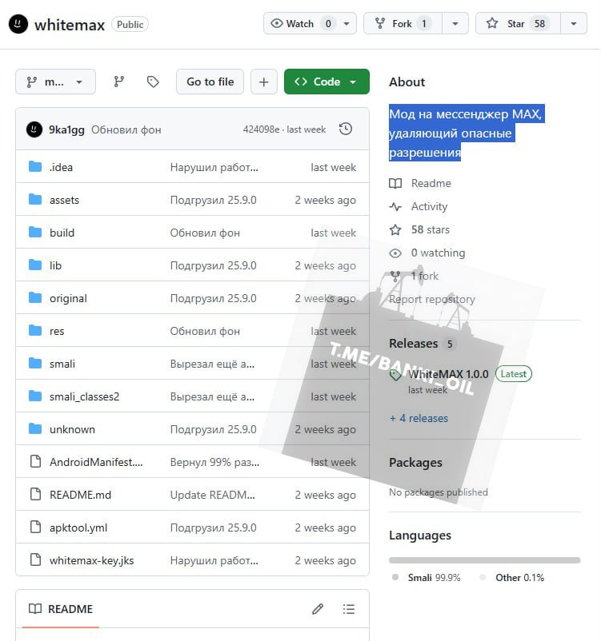Click the Go to file search field
Viewport: 601px width, 641px height.
click(x=210, y=82)
